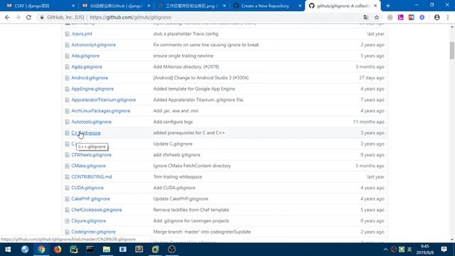Close the github/gitignore tab

point(375,6)
